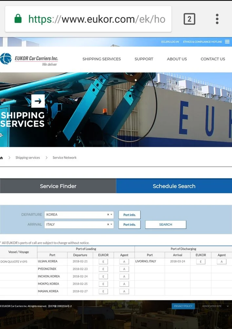Expand the DEPARTURE dropdown arrow

pyautogui.click(x=111, y=215)
